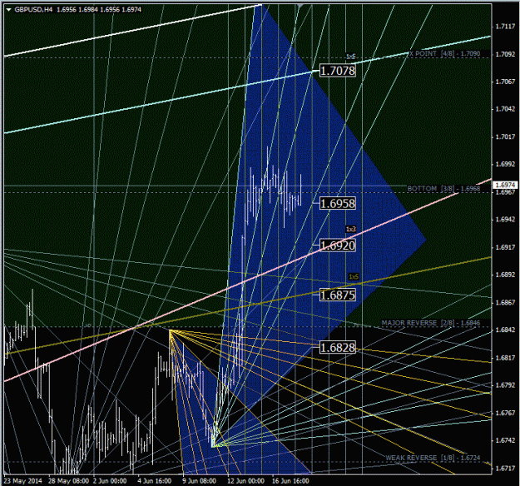
Task: Click the 1.7017 value on price axis
Action: pos(505,136)
